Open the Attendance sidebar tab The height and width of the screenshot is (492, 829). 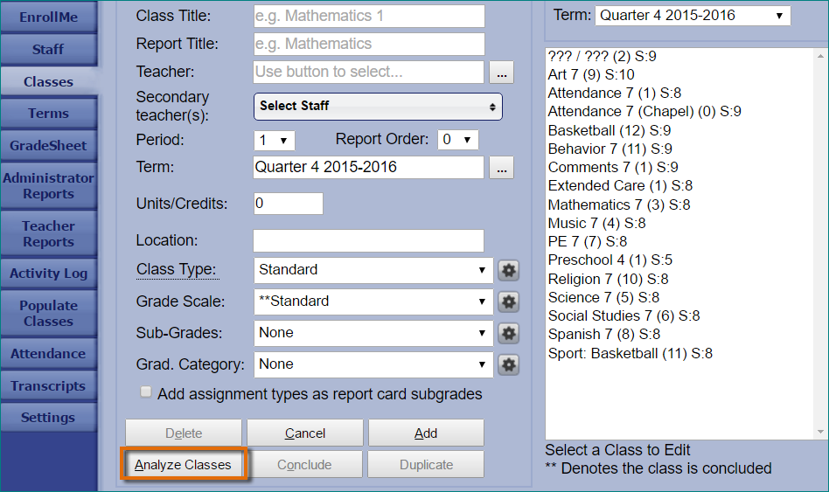(x=48, y=354)
